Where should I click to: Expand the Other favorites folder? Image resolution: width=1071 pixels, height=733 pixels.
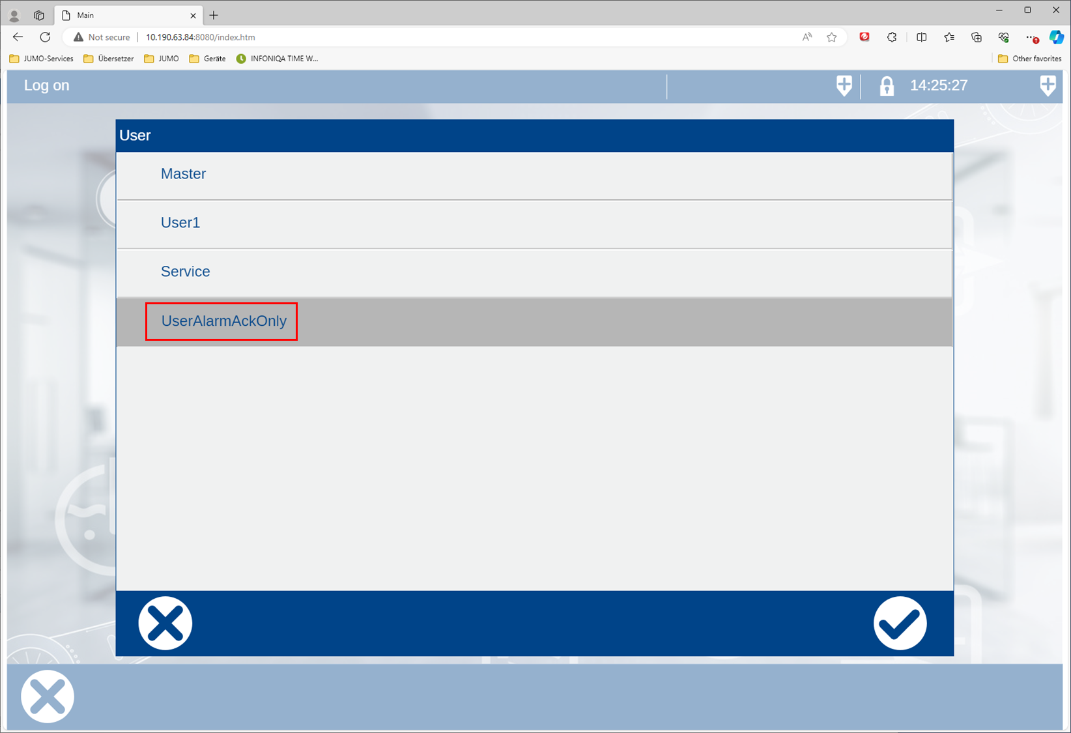pyautogui.click(x=1029, y=59)
